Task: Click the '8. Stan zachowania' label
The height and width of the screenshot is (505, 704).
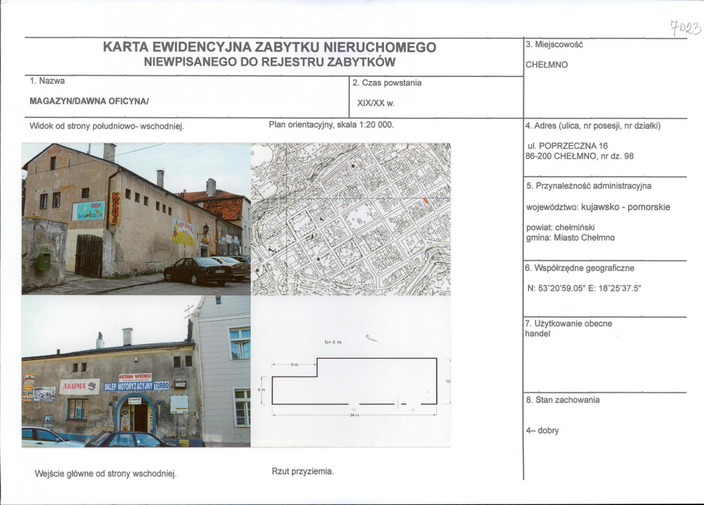Action: coord(563,399)
